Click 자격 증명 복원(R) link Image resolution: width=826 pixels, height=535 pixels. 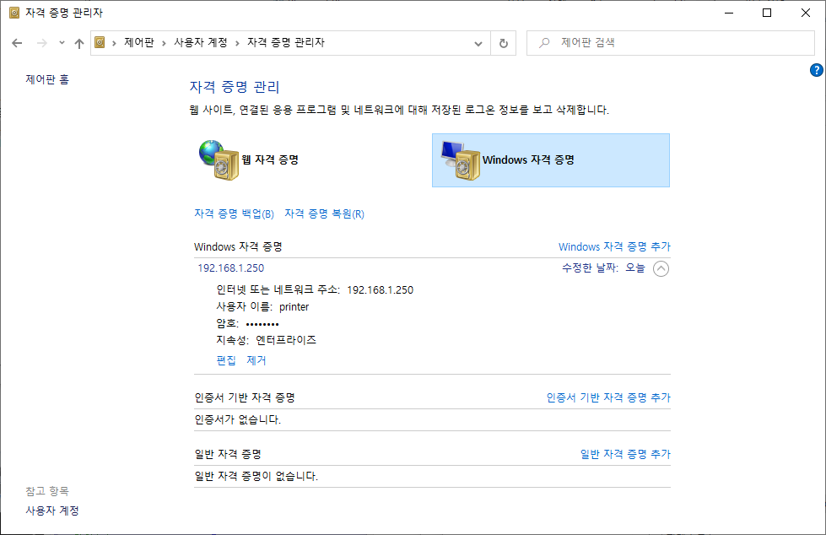coord(325,214)
